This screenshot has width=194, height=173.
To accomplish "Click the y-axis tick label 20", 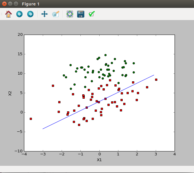I will pos(20,35).
